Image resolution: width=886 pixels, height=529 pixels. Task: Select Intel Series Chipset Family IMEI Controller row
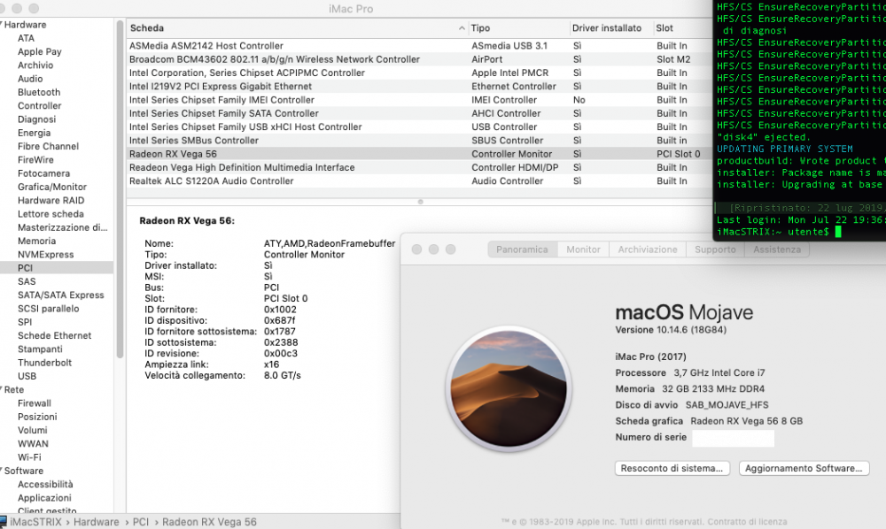[419, 100]
